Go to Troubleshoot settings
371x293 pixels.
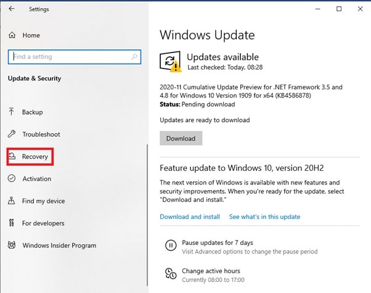click(41, 134)
